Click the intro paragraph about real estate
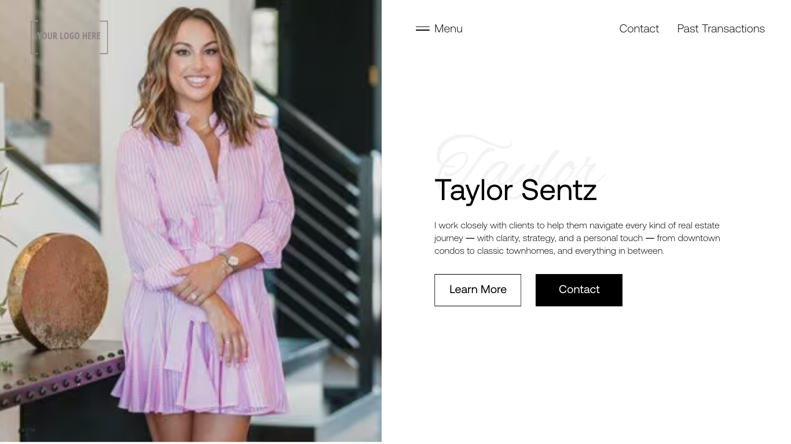Viewport: 791px width, 444px height. (x=577, y=238)
